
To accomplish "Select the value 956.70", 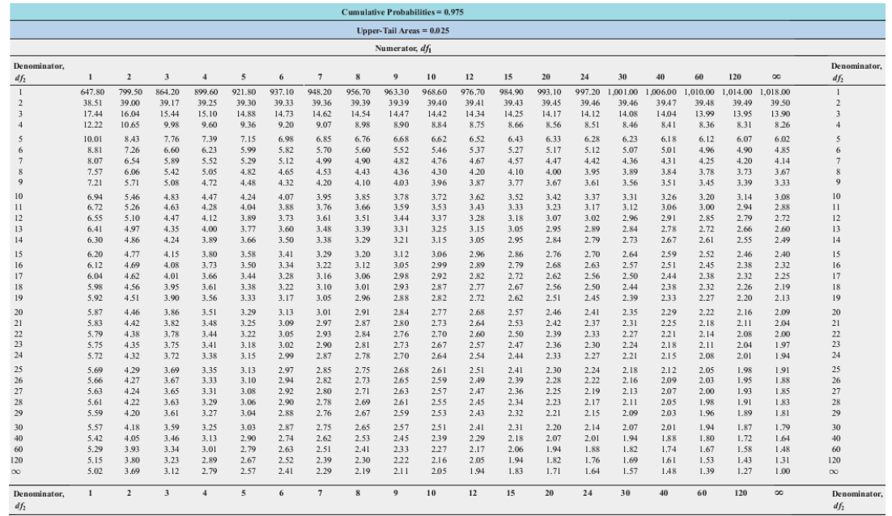I will click(359, 92).
